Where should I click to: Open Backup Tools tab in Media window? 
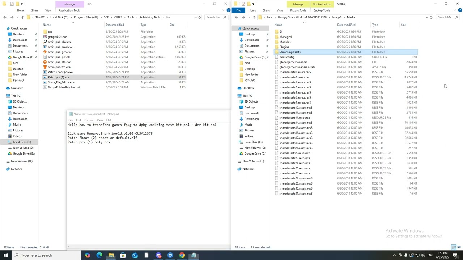pyautogui.click(x=322, y=10)
